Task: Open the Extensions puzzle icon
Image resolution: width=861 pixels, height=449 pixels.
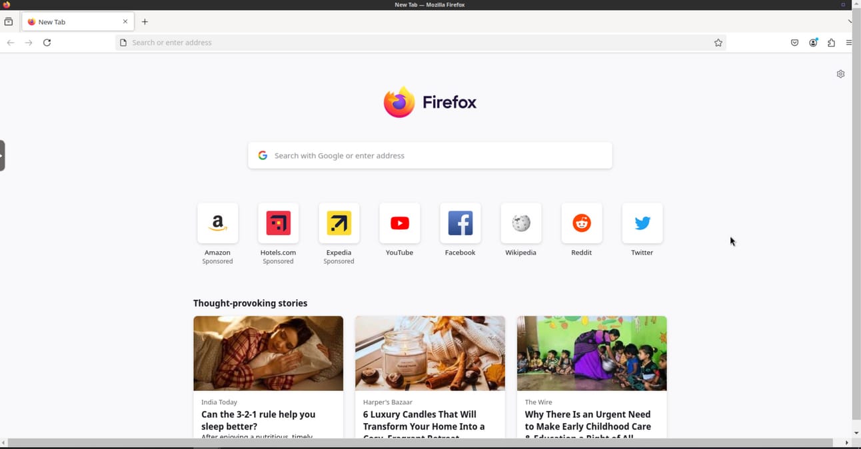Action: pyautogui.click(x=831, y=43)
